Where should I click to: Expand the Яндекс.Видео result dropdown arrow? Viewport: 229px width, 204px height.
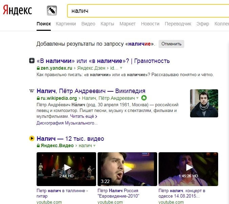[95, 146]
